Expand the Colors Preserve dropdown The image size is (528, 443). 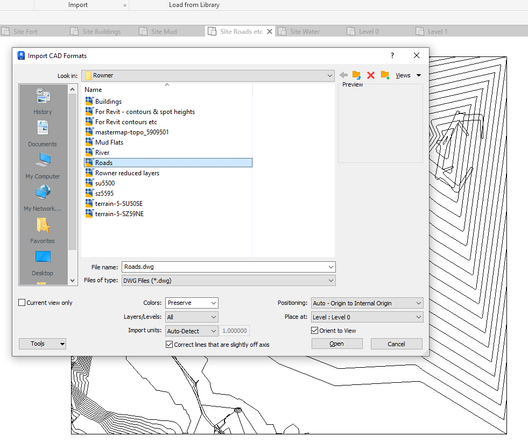tap(192, 303)
